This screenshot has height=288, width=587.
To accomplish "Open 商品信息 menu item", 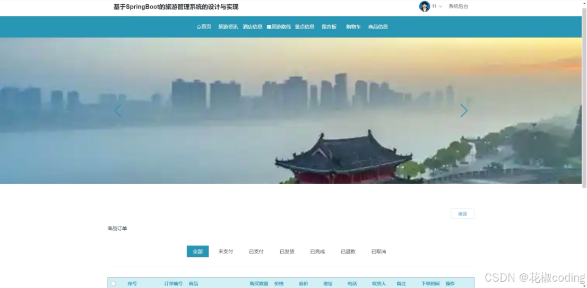I will point(378,27).
